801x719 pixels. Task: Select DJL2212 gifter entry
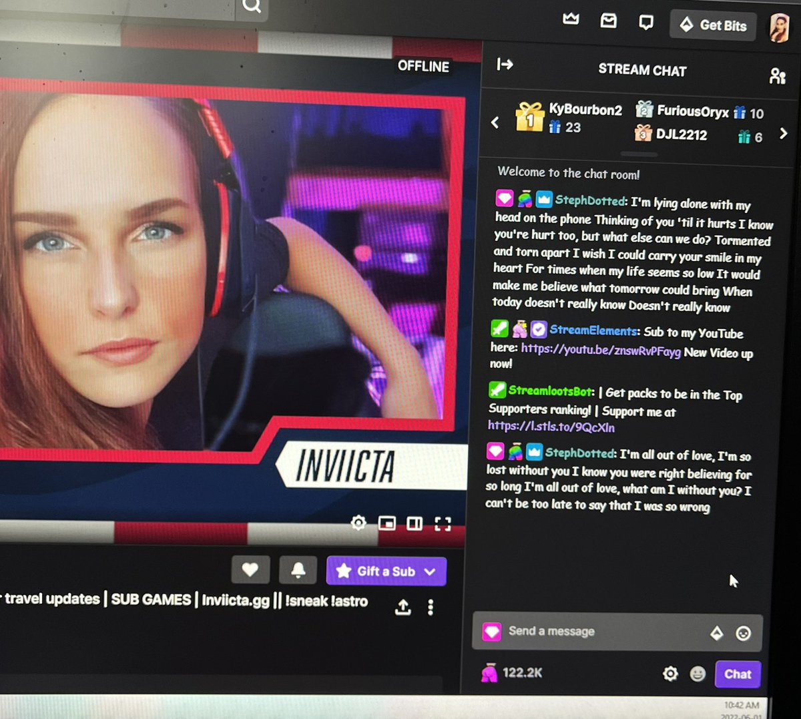698,136
